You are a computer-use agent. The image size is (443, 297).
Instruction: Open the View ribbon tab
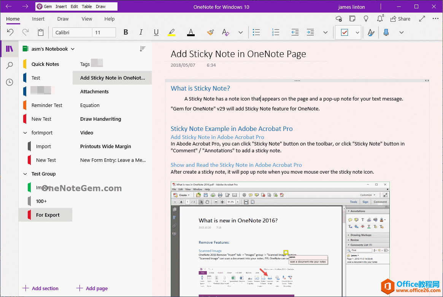tap(87, 19)
